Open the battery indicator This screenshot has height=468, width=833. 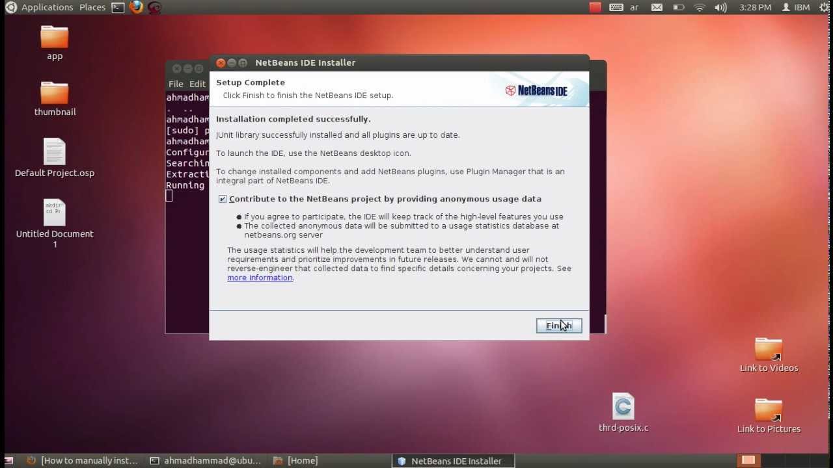point(678,7)
